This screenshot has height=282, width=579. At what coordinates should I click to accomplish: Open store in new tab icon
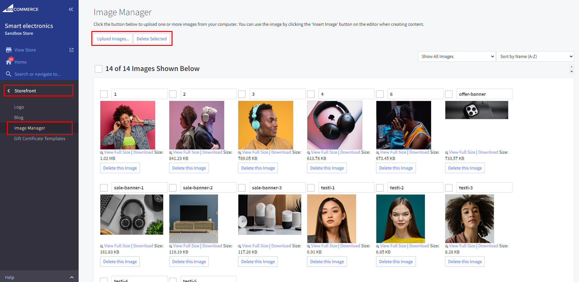pyautogui.click(x=71, y=50)
